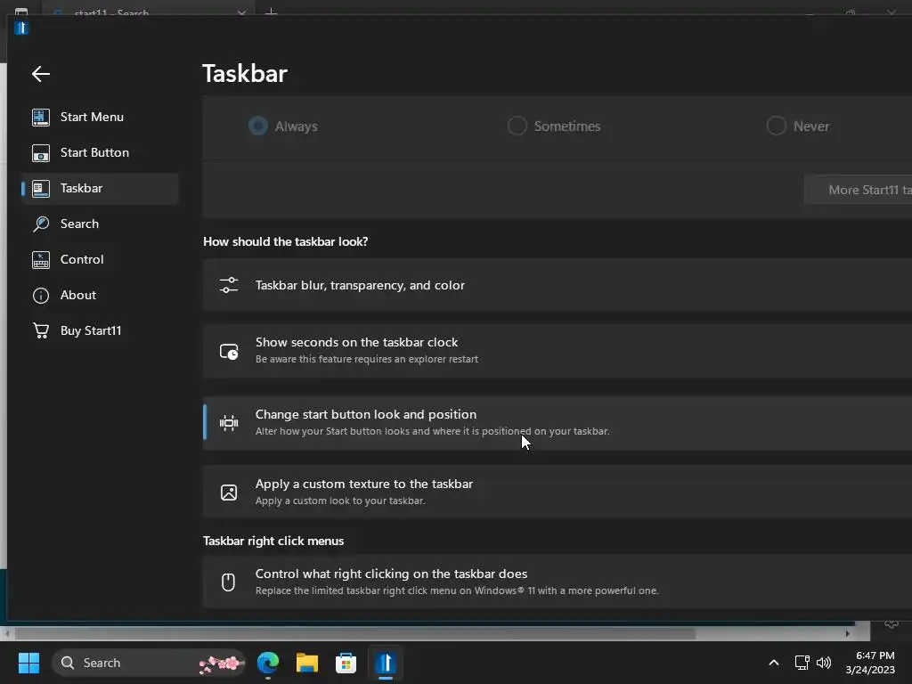Click the Start Button sidebar icon
The height and width of the screenshot is (684, 912).
pyautogui.click(x=41, y=153)
